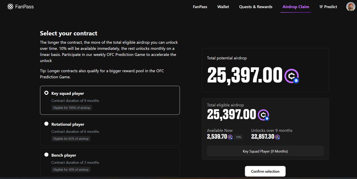The width and height of the screenshot is (357, 179).
Task: Open the user profile avatar
Action: pos(351,7)
